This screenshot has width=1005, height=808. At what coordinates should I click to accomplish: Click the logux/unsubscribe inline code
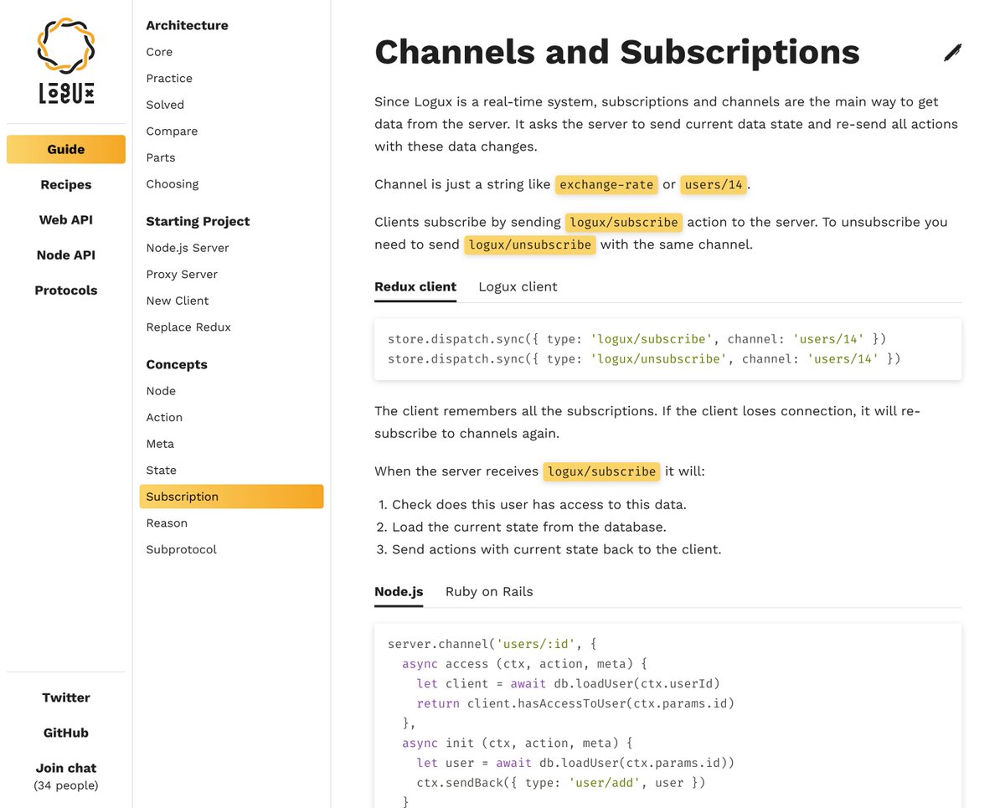pos(529,244)
